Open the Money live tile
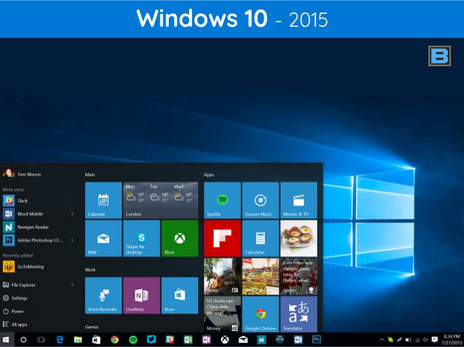464x347 pixels. (223, 314)
